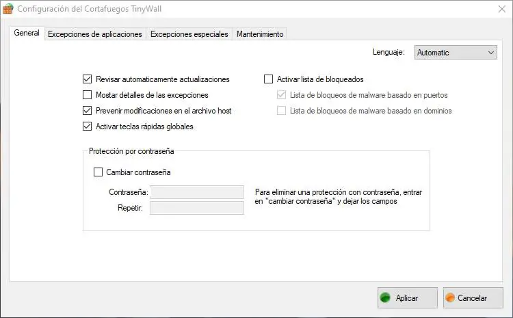Select the General tab
This screenshot has height=318, width=513.
[x=27, y=34]
